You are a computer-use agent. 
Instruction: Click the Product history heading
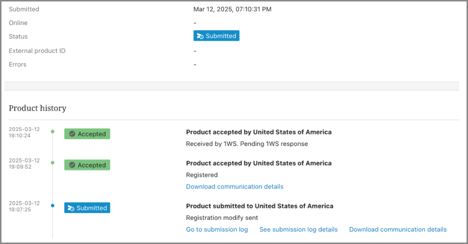tap(37, 108)
